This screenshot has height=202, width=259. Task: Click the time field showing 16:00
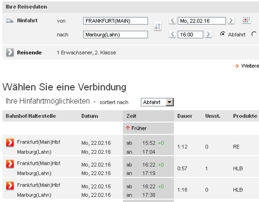point(190,34)
